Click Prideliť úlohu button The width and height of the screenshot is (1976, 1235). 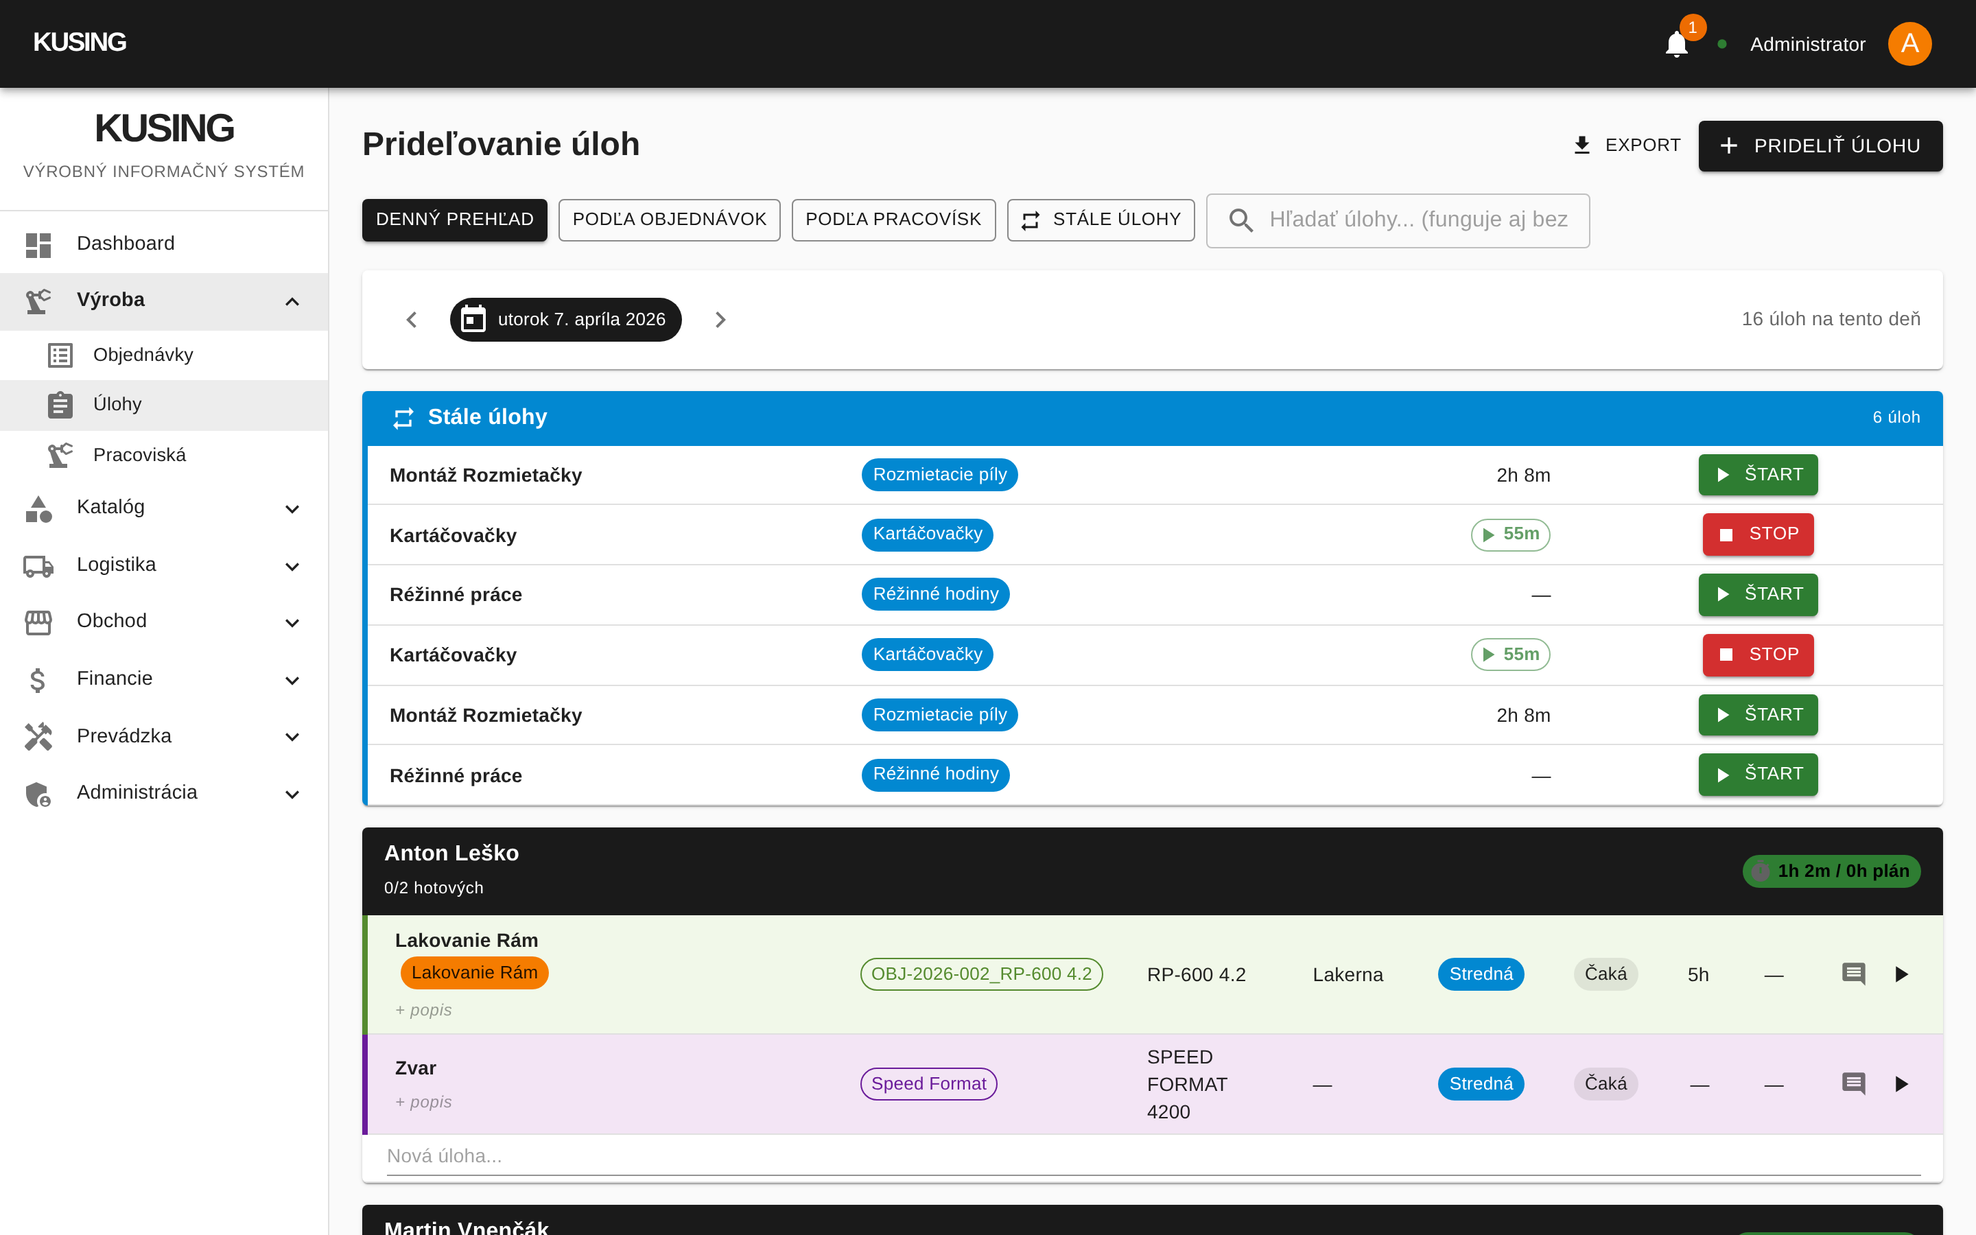pos(1820,146)
